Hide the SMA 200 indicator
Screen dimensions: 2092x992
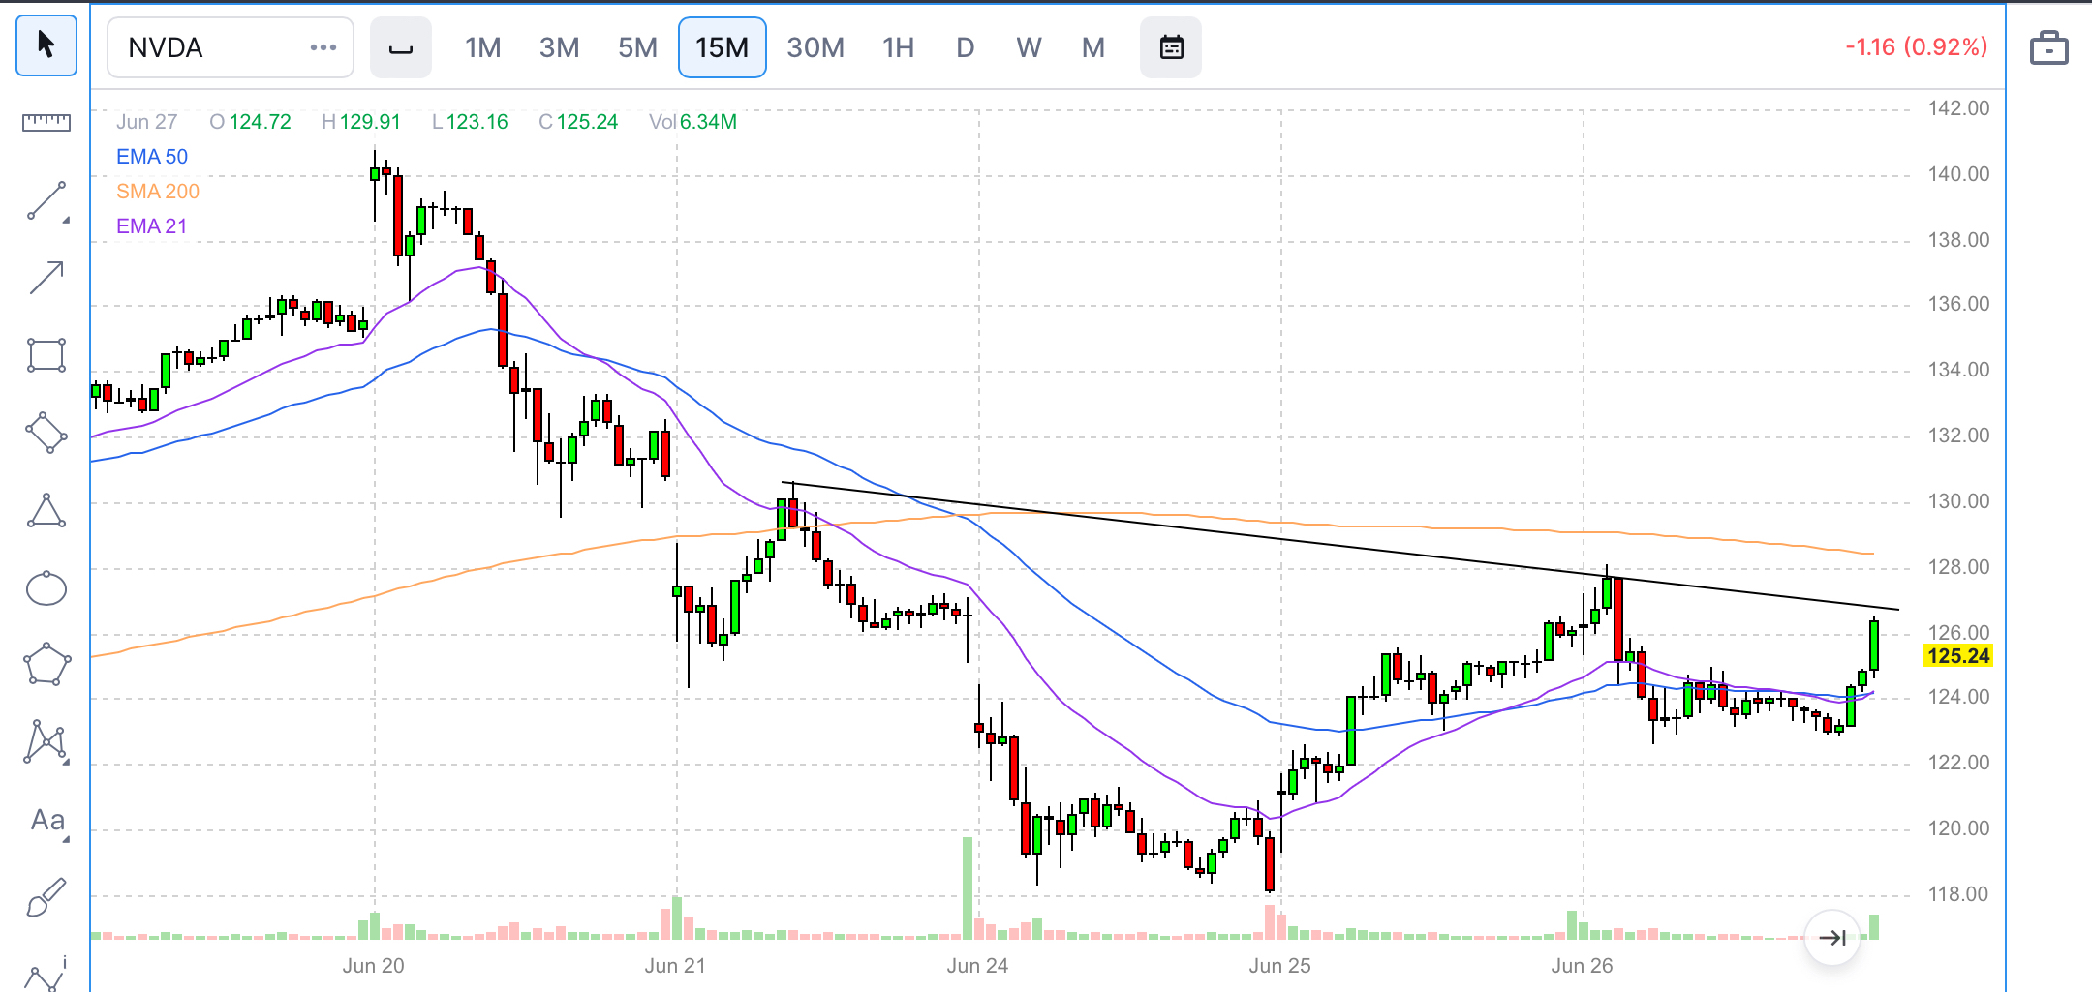pyautogui.click(x=157, y=191)
